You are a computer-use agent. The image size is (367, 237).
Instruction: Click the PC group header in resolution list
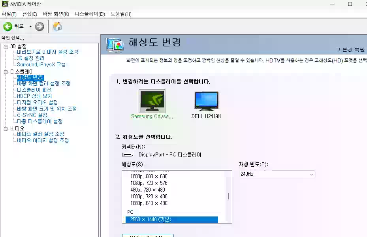click(x=130, y=212)
